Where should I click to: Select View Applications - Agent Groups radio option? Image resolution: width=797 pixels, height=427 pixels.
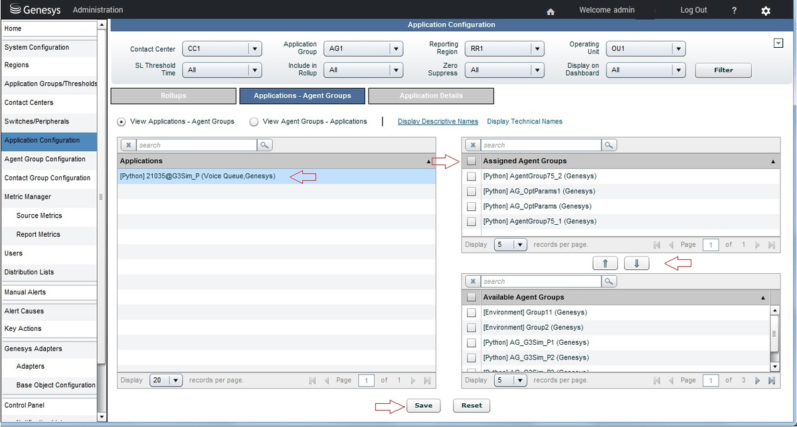click(122, 122)
